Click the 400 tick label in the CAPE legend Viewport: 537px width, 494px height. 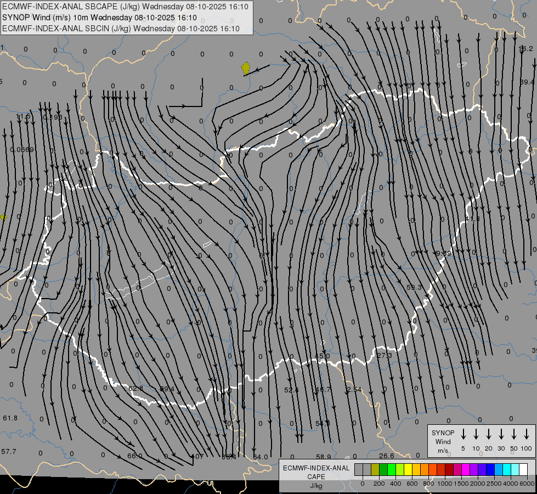click(x=395, y=484)
